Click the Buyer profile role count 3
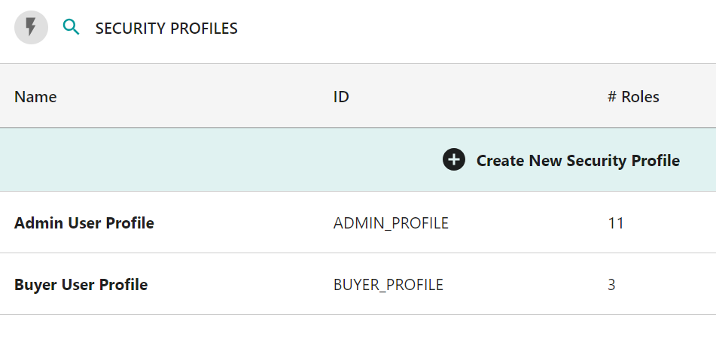 [612, 285]
